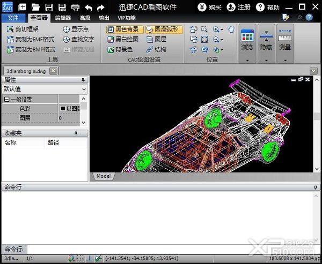
Task: Switch to the 编辑器 tab
Action: 63,18
